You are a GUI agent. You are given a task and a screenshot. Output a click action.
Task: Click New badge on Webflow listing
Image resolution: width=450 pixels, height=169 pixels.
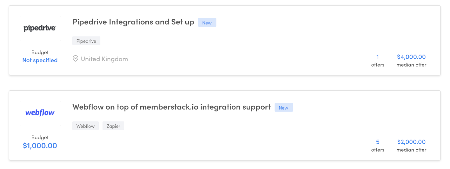[x=283, y=108]
